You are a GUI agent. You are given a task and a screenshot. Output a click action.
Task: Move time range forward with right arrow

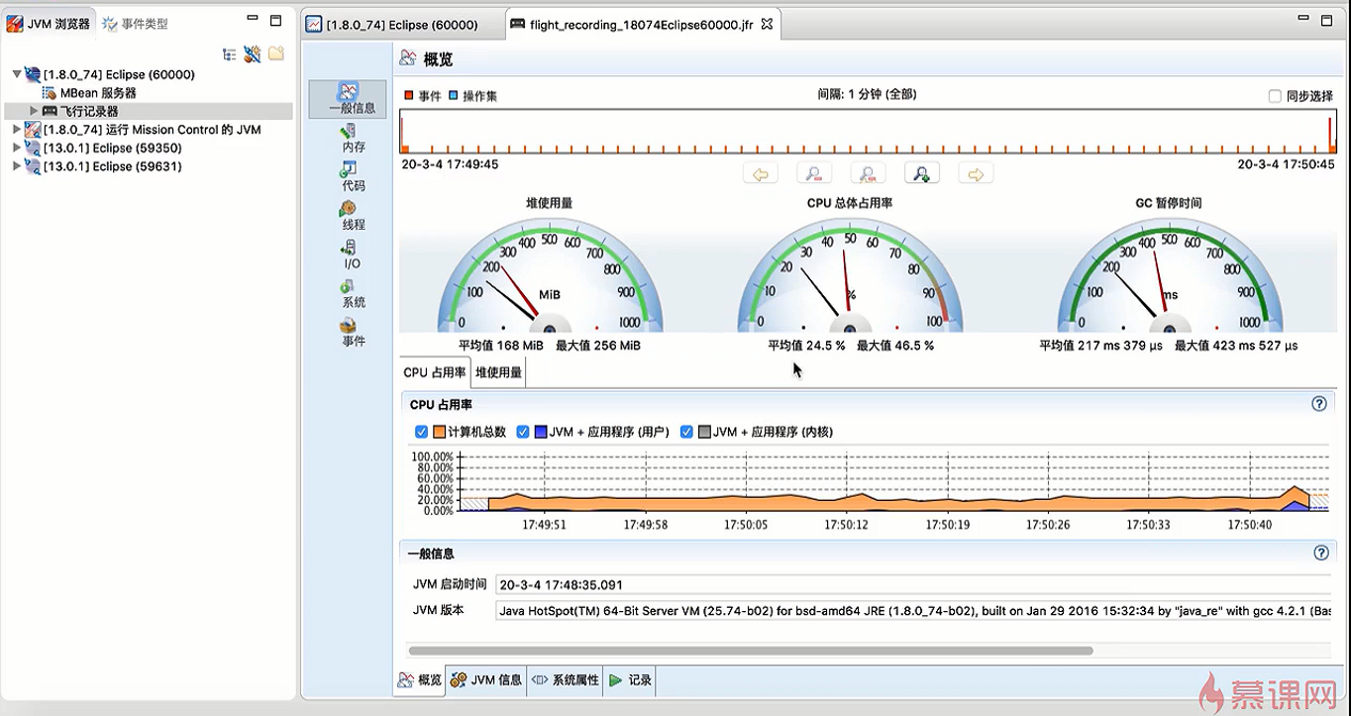click(976, 174)
